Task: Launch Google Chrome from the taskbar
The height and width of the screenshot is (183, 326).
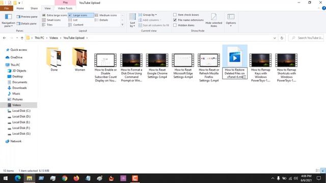Action: (65, 178)
